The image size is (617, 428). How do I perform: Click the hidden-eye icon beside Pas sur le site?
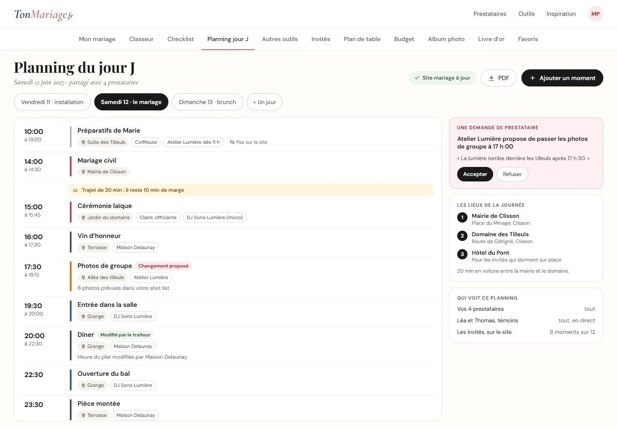(x=232, y=142)
